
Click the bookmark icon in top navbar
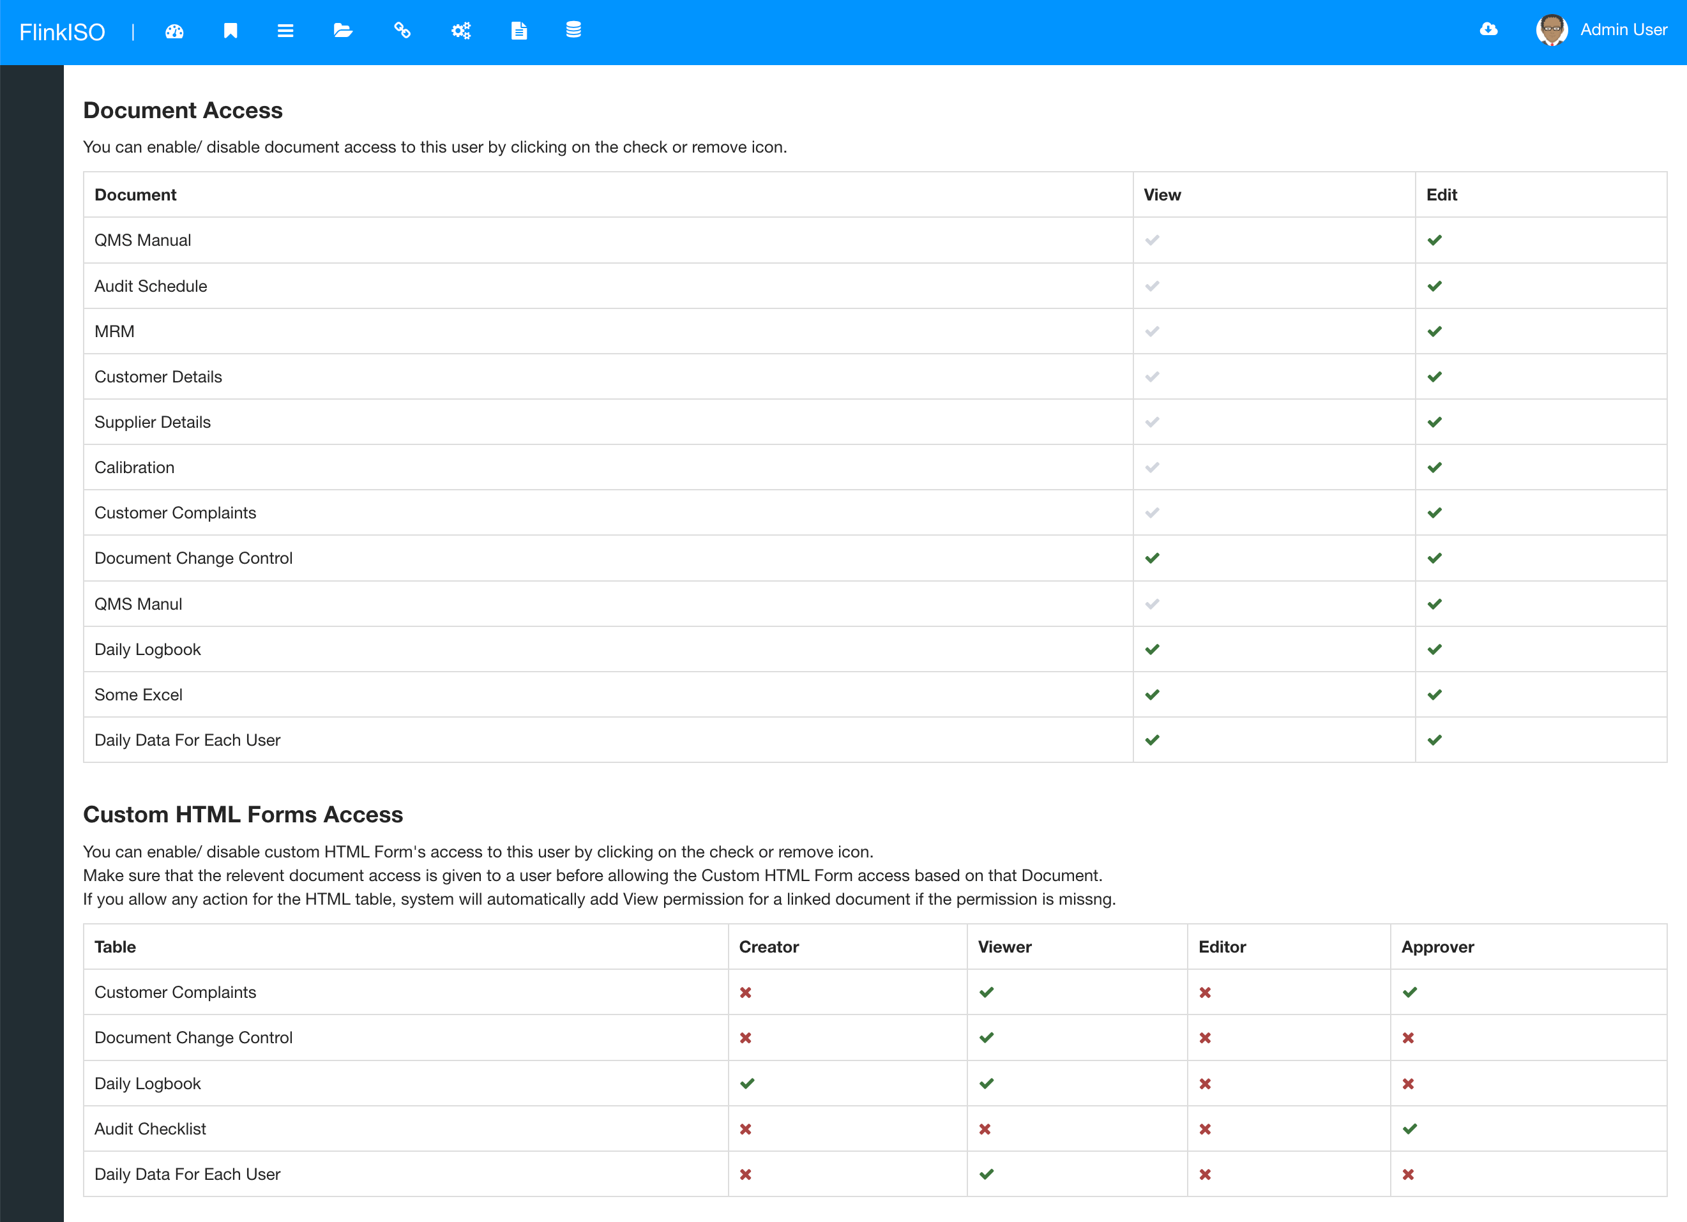click(231, 31)
